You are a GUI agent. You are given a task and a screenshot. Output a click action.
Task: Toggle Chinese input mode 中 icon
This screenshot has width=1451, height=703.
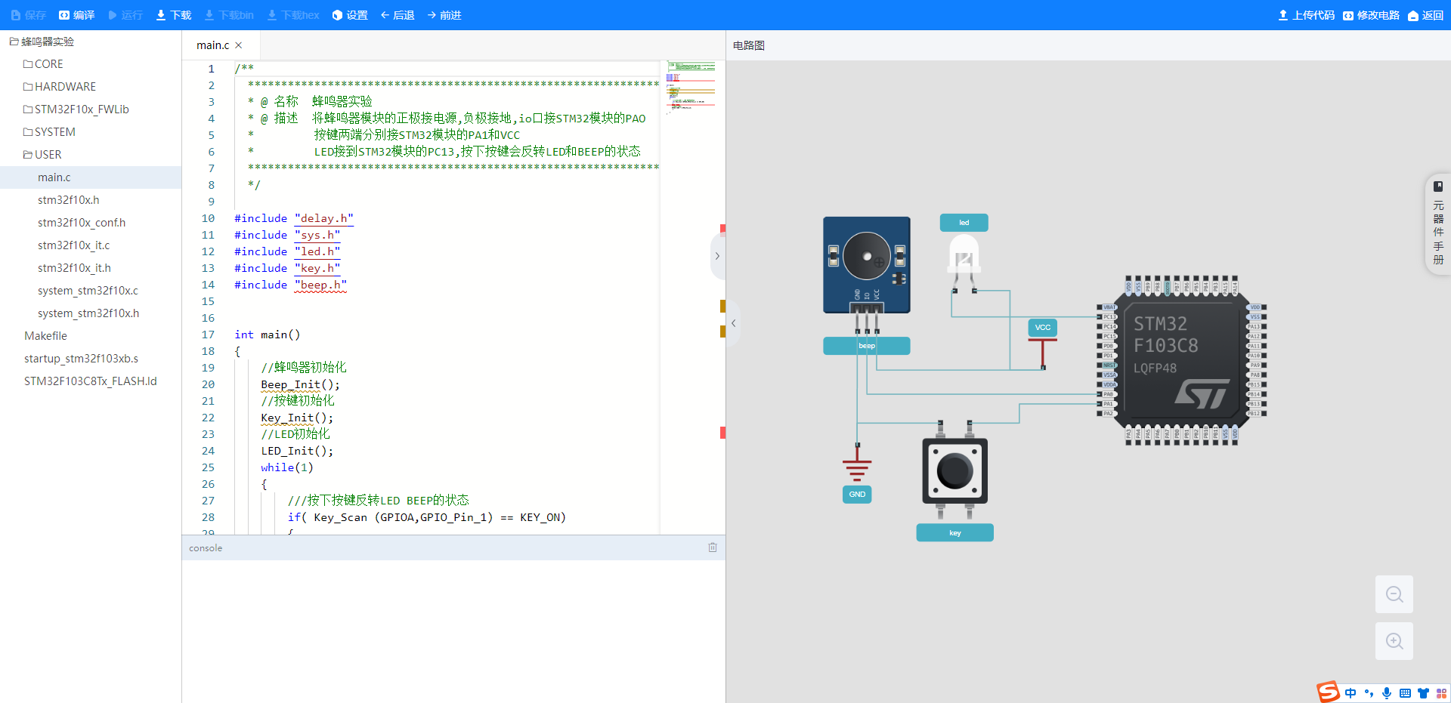1350,693
